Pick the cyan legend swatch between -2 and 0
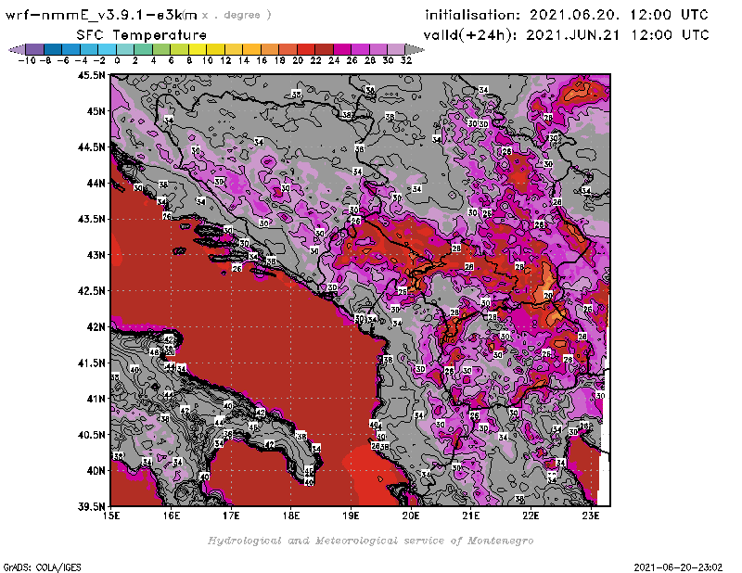 108,50
